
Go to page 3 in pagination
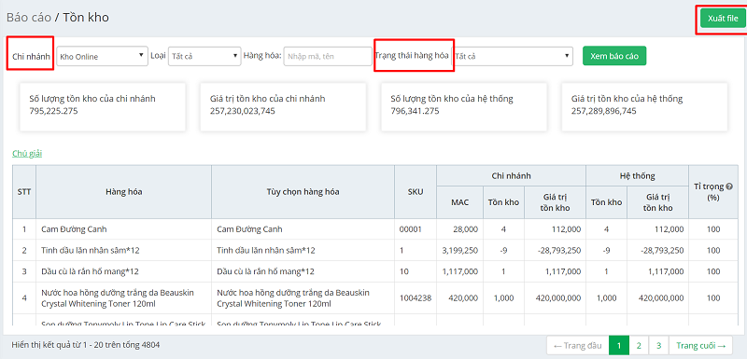coord(659,346)
